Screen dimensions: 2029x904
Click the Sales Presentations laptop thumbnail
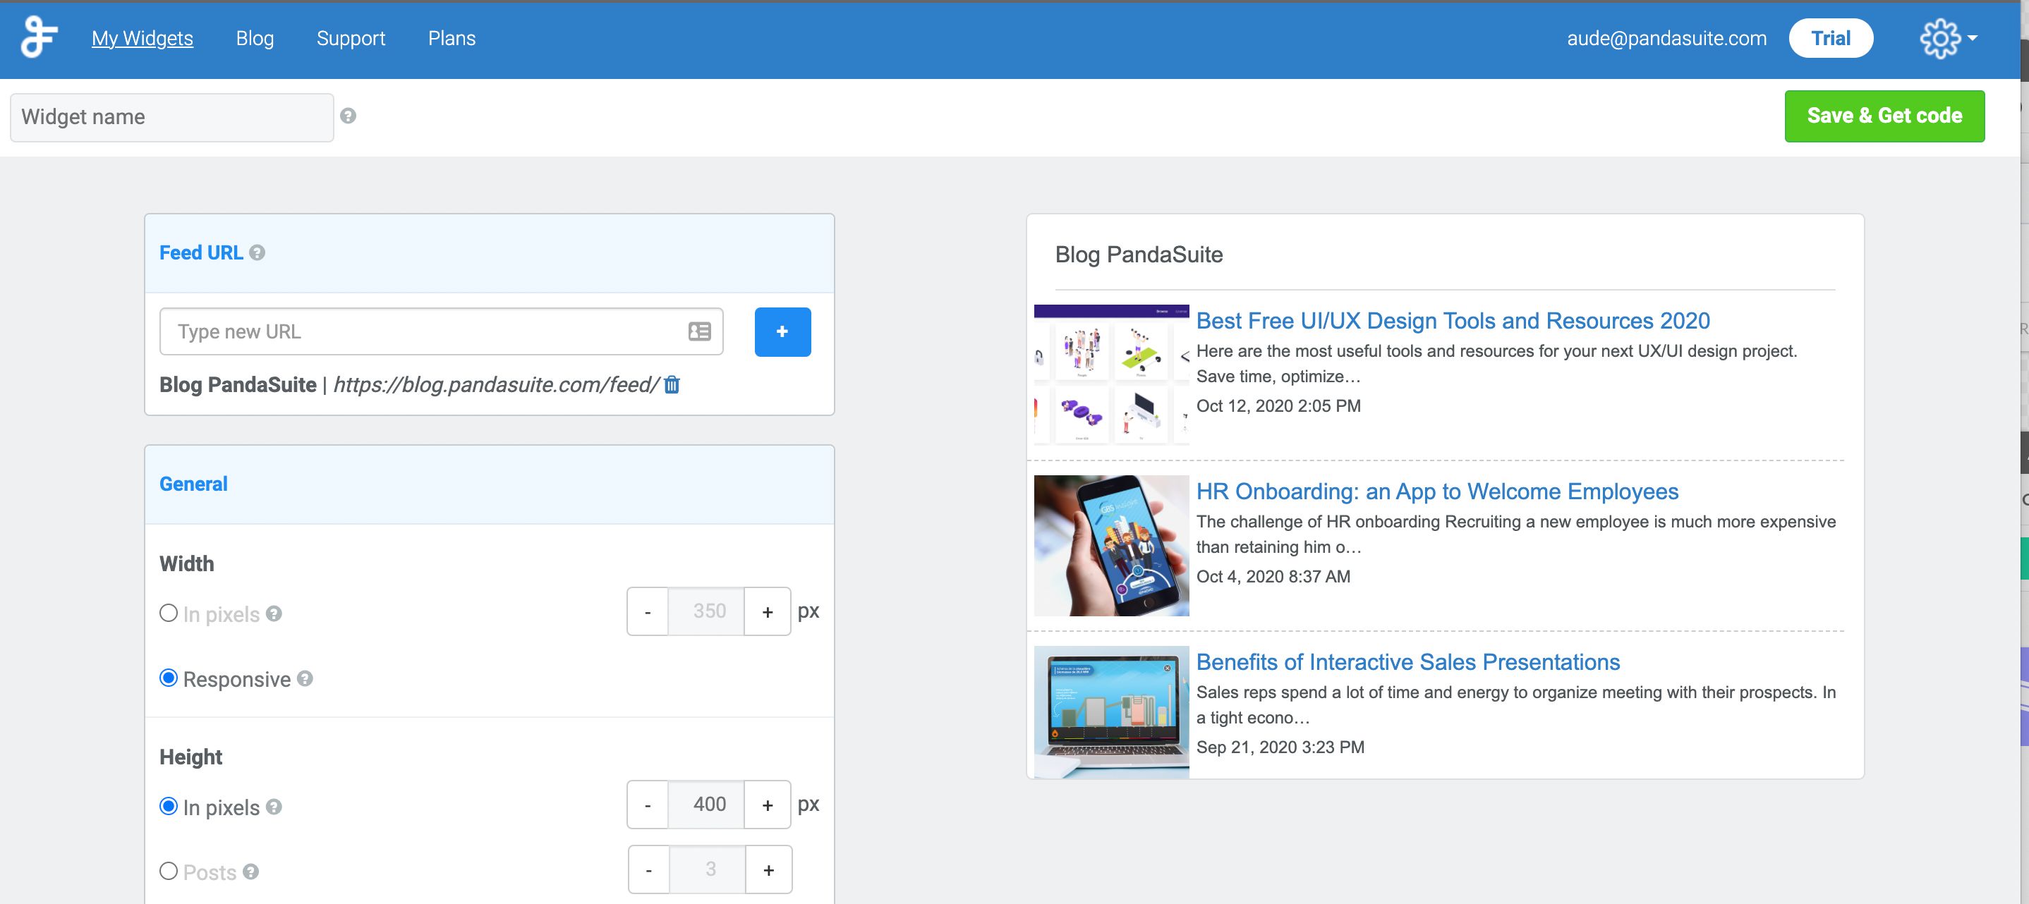pos(1110,711)
